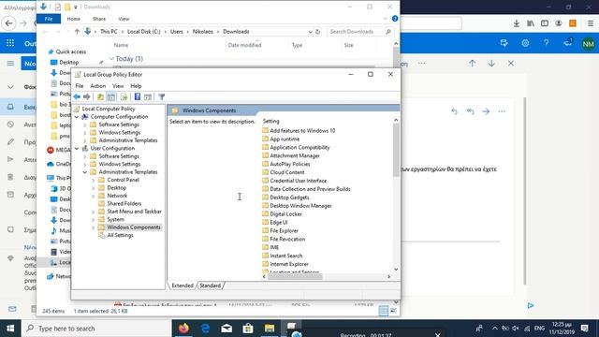The image size is (599, 337).
Task: Open the Action menu
Action: (97, 86)
